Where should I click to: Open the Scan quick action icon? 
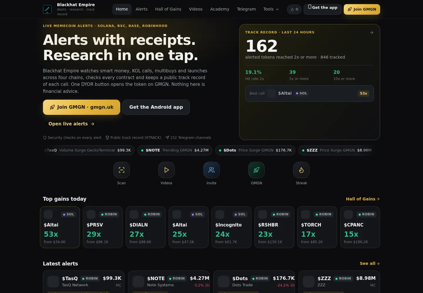[122, 170]
